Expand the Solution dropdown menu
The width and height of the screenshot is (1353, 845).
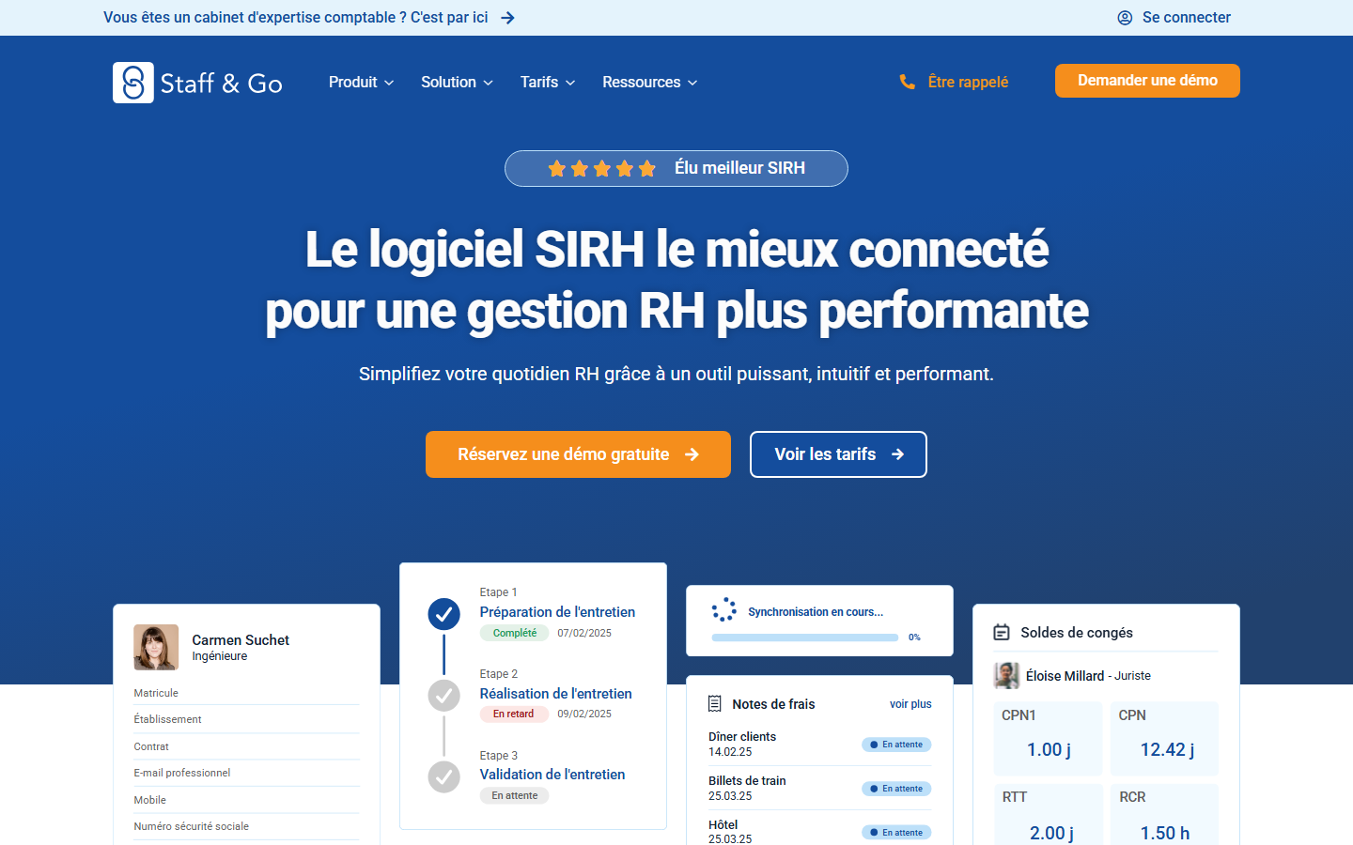point(457,83)
